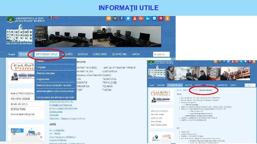Open LIMBI ȘI LITERATURI STRĂINE category
Image resolution: width=257 pixels, height=144 pixels.
pos(119,68)
